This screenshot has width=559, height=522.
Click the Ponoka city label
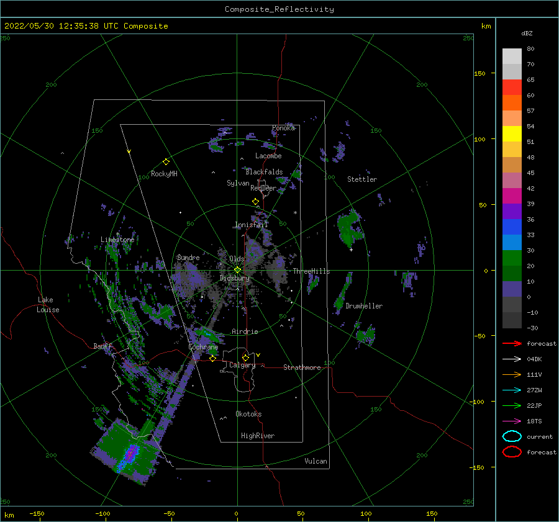(283, 128)
